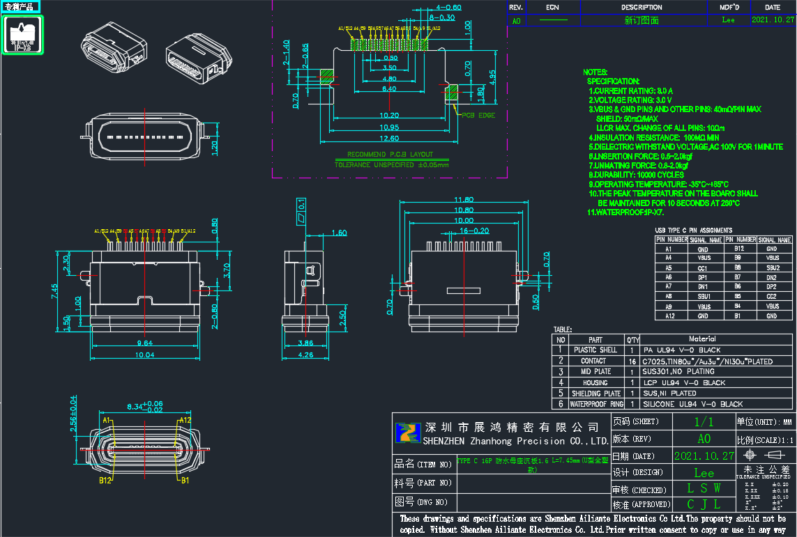
Task: Click the NOTES: heading
Action: (595, 72)
